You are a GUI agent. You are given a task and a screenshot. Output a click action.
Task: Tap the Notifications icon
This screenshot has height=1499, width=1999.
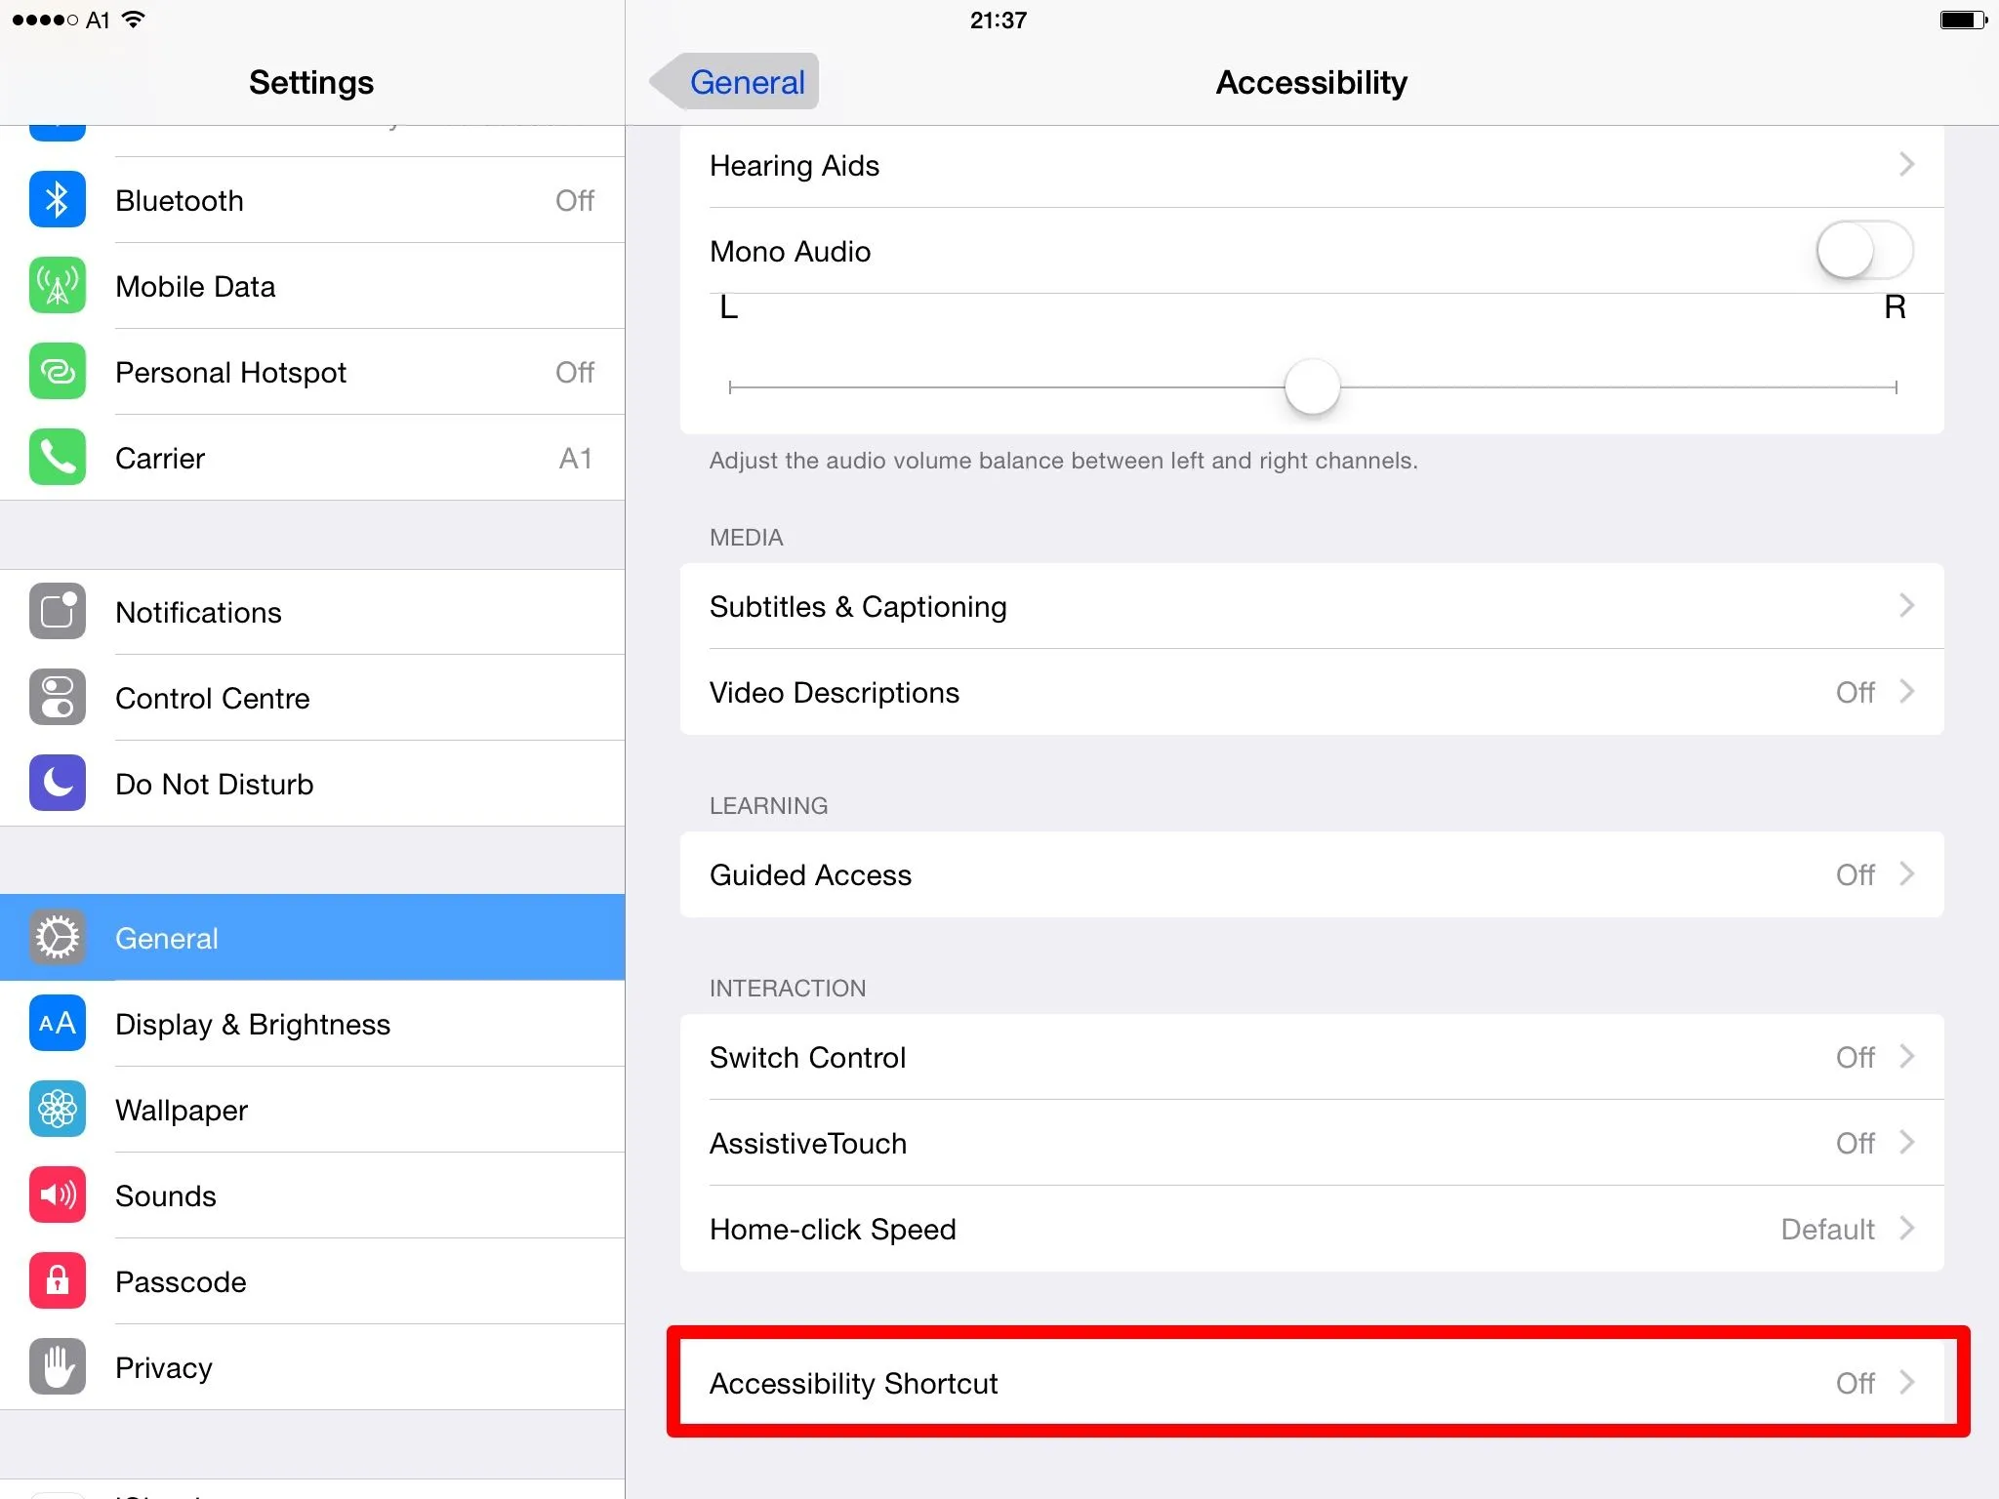[x=58, y=612]
